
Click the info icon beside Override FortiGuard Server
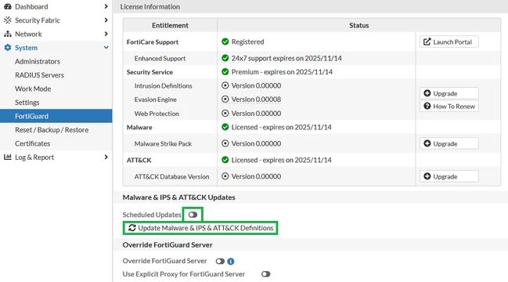[x=231, y=262]
